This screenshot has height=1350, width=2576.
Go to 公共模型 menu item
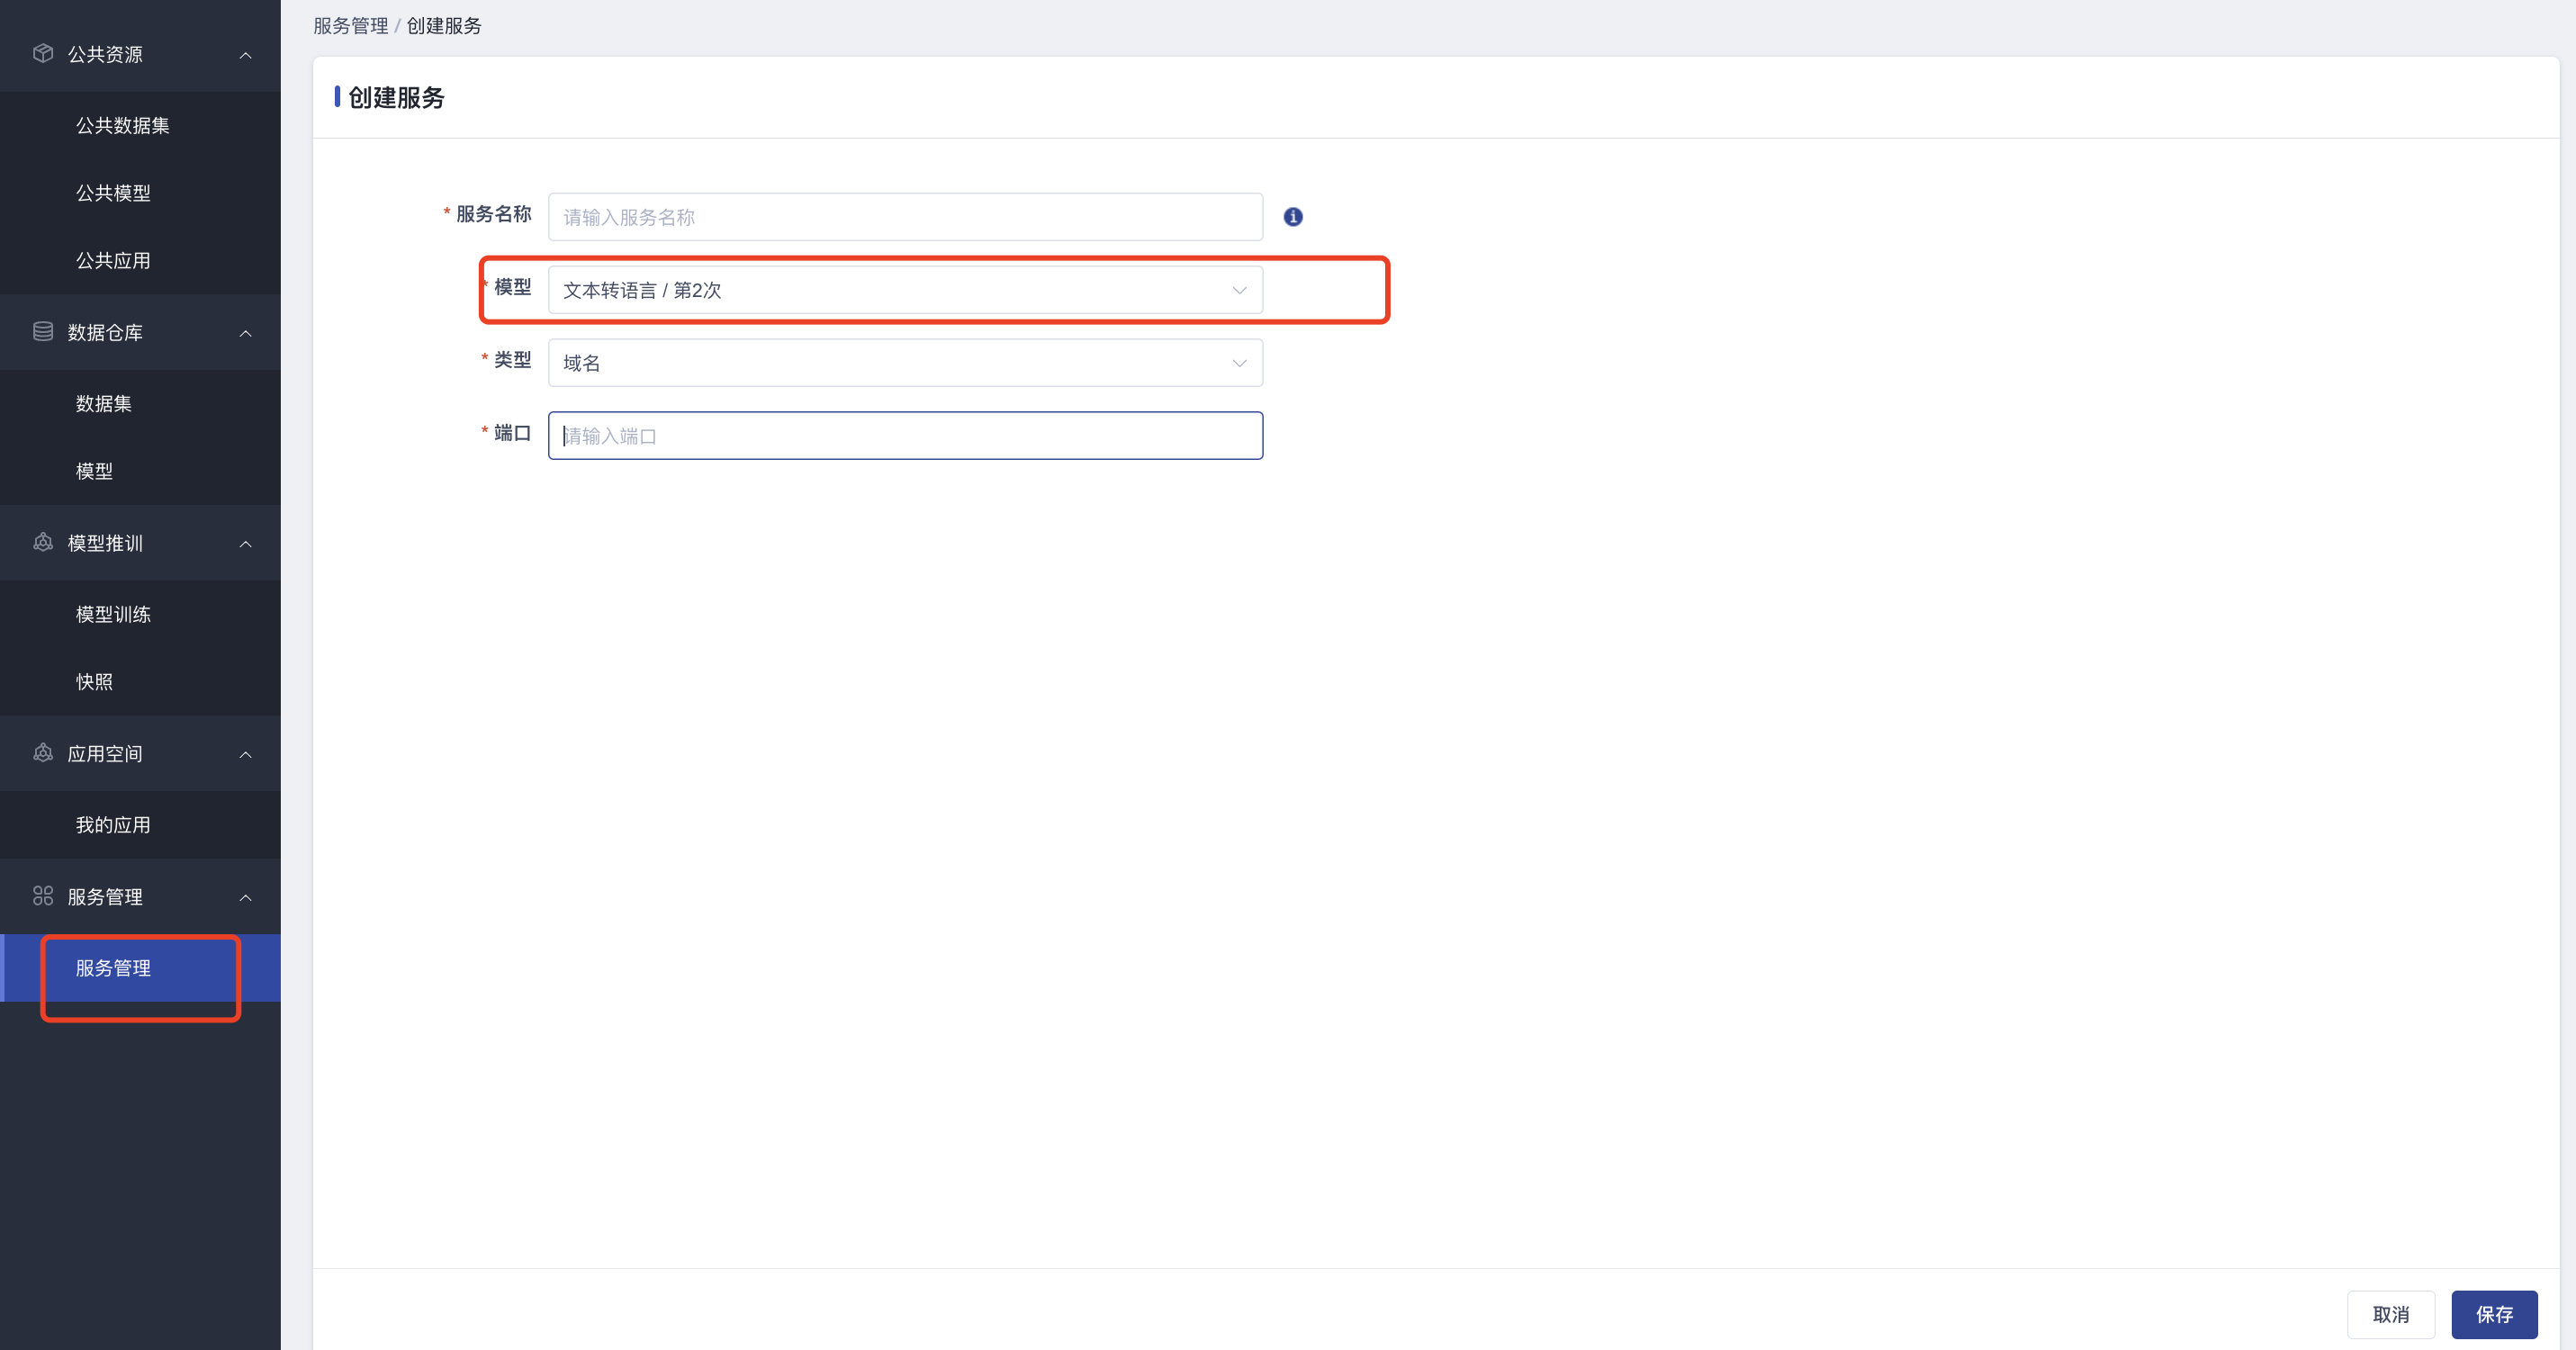[113, 193]
